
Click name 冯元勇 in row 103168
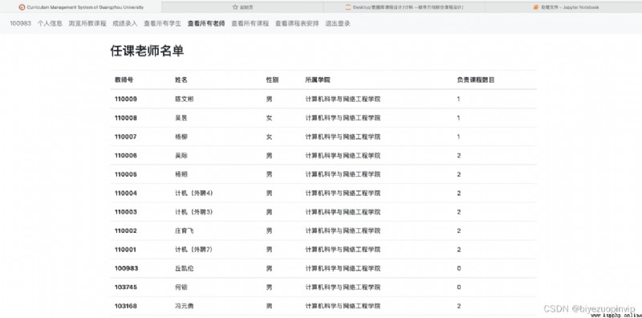pos(185,306)
